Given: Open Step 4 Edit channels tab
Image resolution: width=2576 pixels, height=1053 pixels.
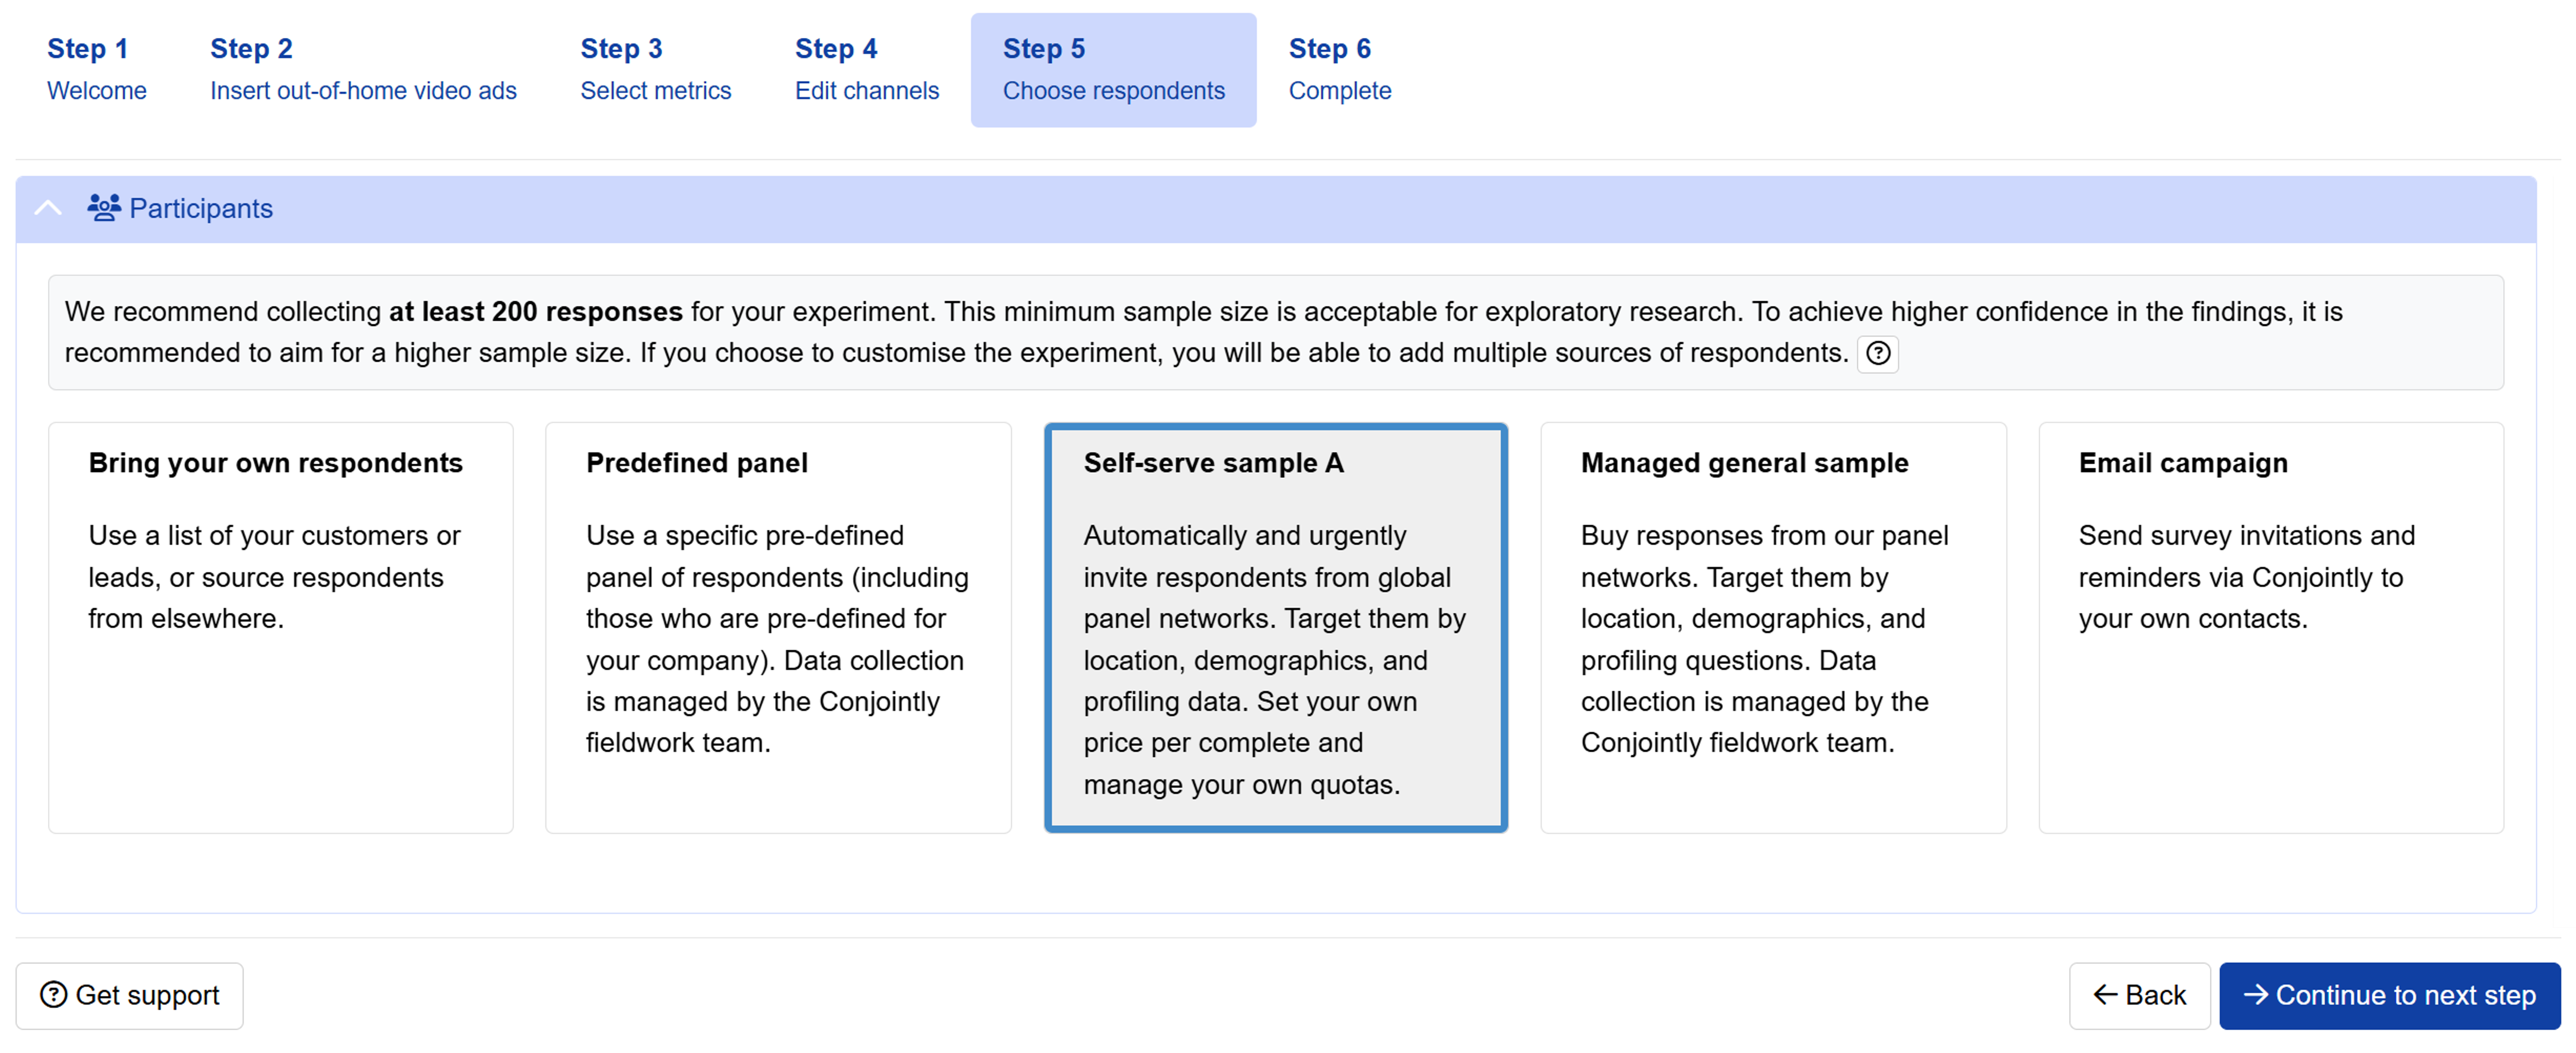Looking at the screenshot, I should (867, 70).
